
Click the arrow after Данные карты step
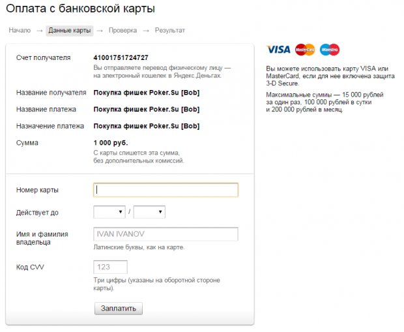100,31
